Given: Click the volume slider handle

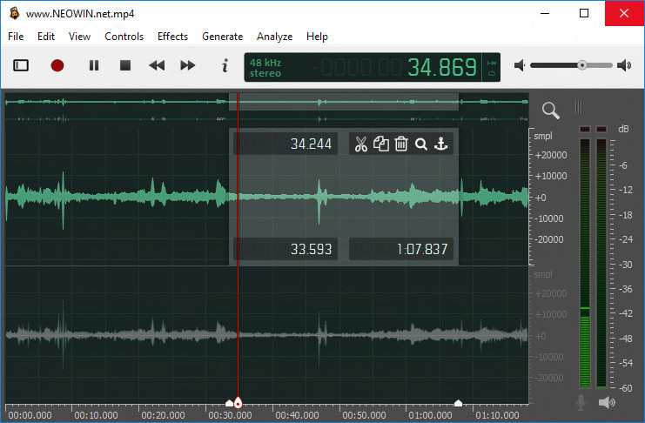Looking at the screenshot, I should click(x=582, y=65).
